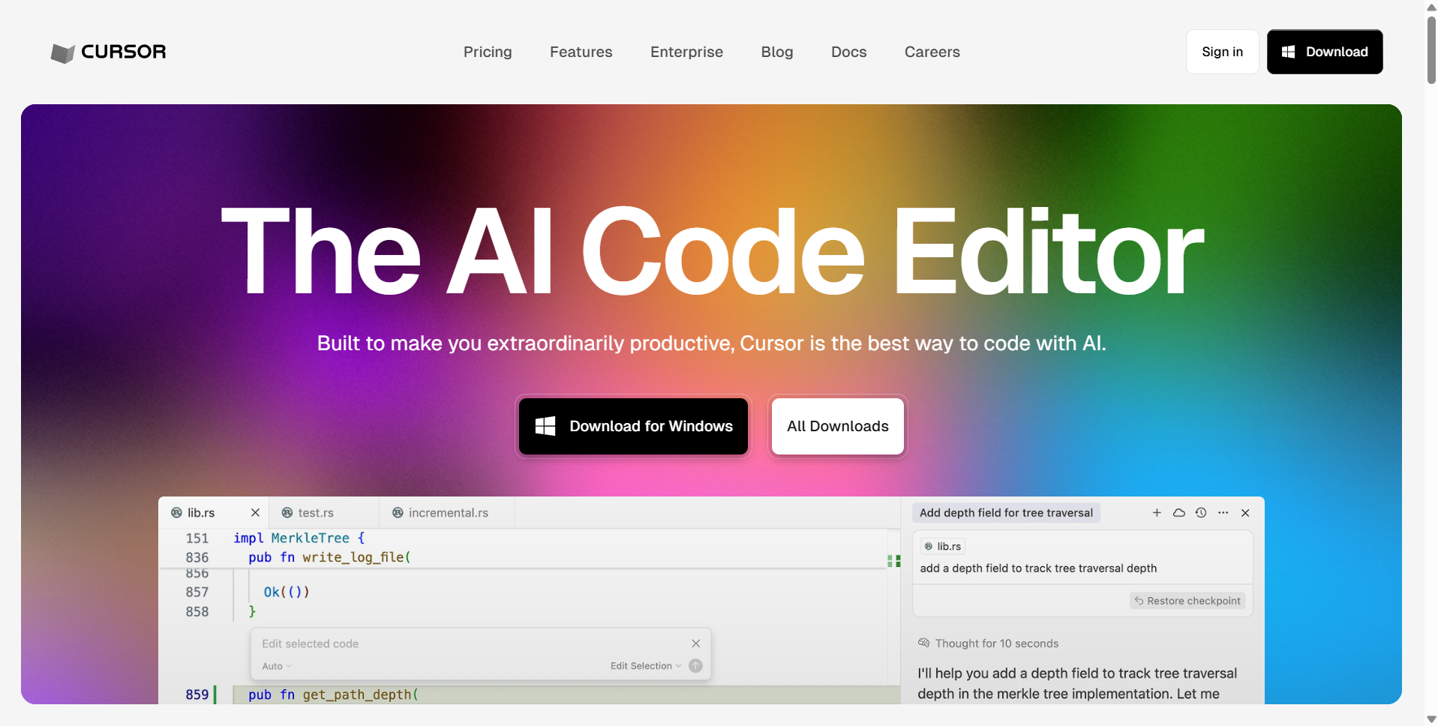Open chat history clock icon
This screenshot has width=1438, height=726.
click(1201, 513)
